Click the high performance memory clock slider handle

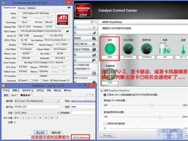160,117
